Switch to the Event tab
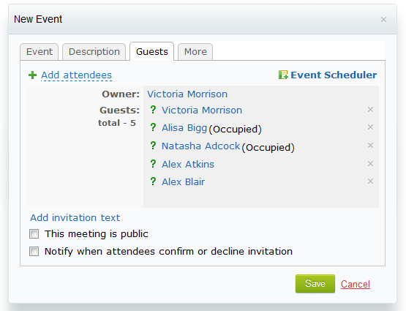This screenshot has width=406, height=311. click(40, 52)
